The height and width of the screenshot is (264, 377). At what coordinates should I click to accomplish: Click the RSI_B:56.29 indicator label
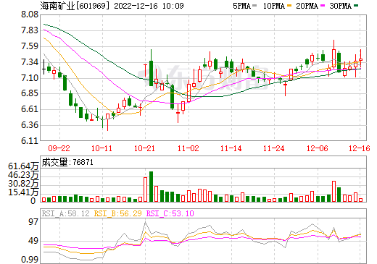point(117,213)
